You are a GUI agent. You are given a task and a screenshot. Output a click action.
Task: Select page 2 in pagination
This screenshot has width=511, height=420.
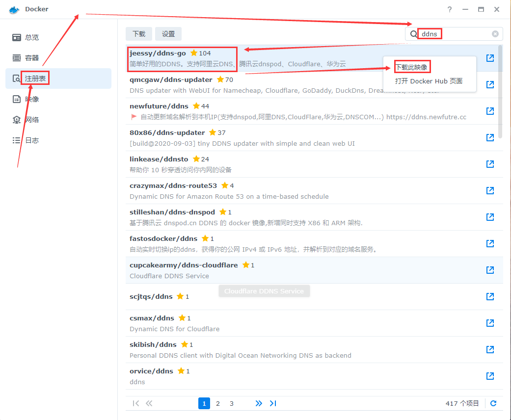217,403
